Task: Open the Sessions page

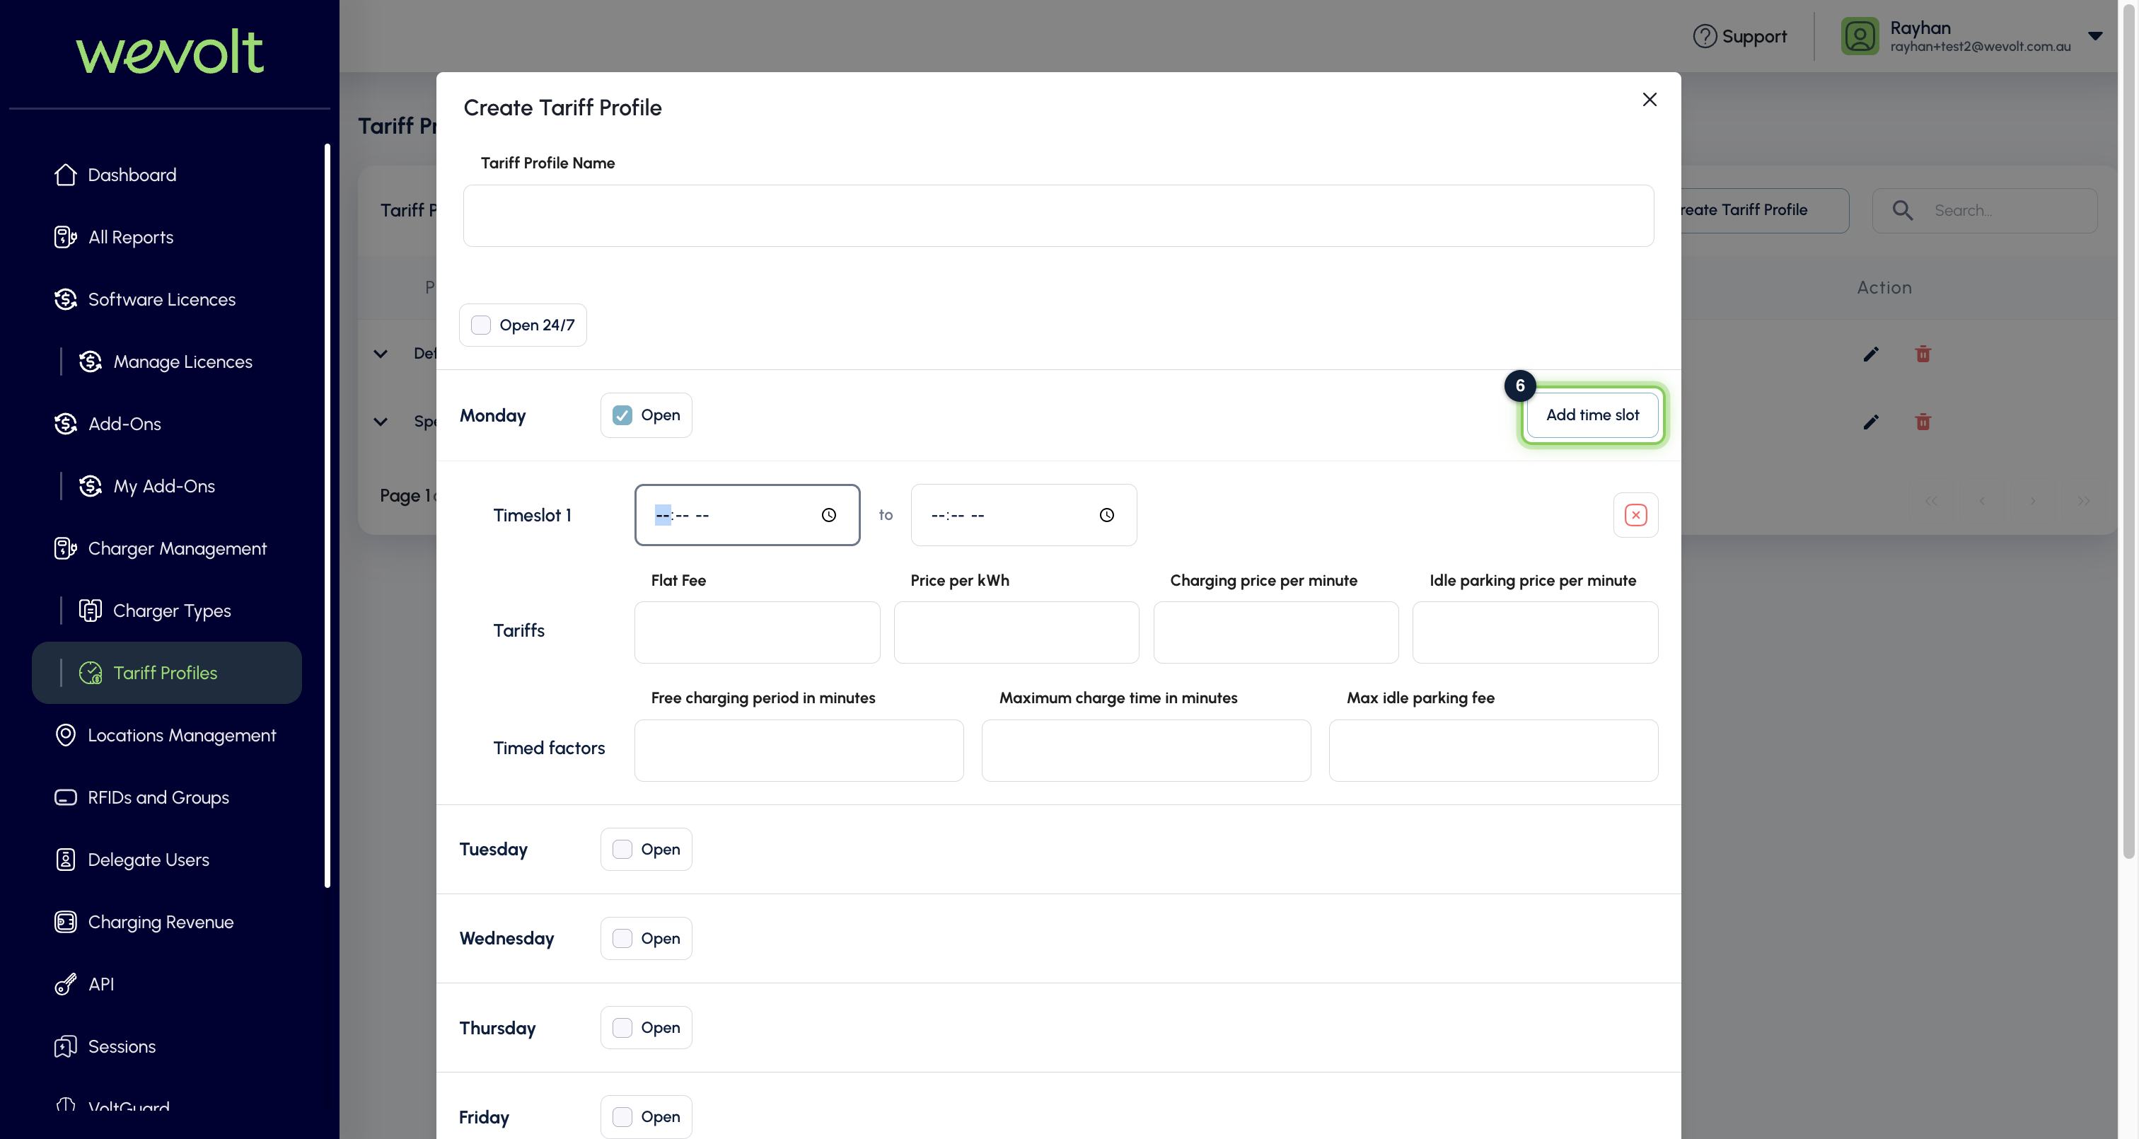Action: click(x=121, y=1047)
